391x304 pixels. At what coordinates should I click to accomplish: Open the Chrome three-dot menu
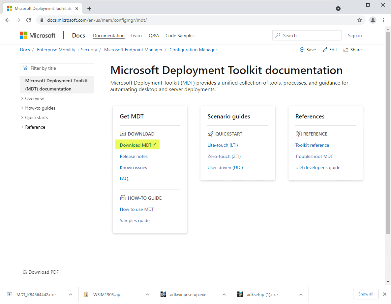click(x=384, y=20)
